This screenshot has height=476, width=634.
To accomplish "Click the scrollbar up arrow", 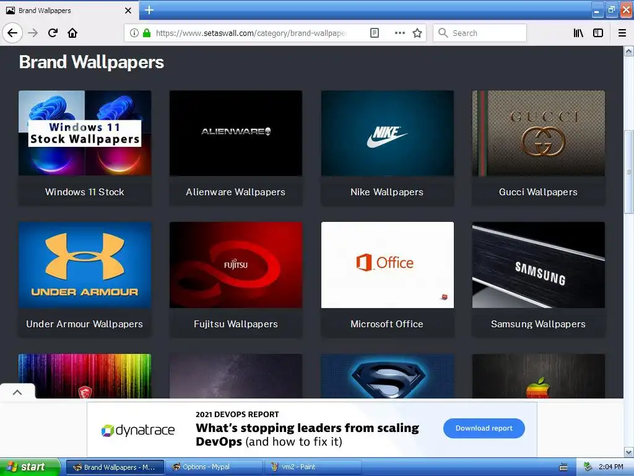I will pos(629,51).
